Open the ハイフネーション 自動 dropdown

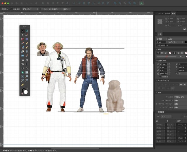tap(180, 101)
